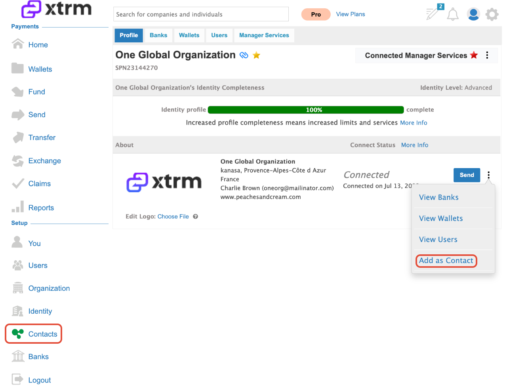The image size is (509, 390).
Task: Click the green Contacts icon
Action: point(18,334)
